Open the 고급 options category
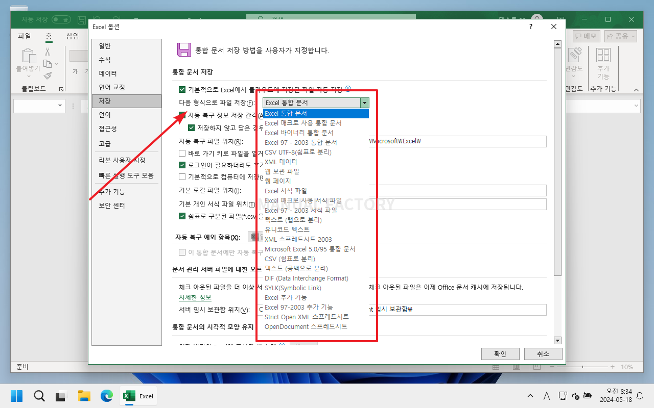The height and width of the screenshot is (408, 654). [x=127, y=144]
